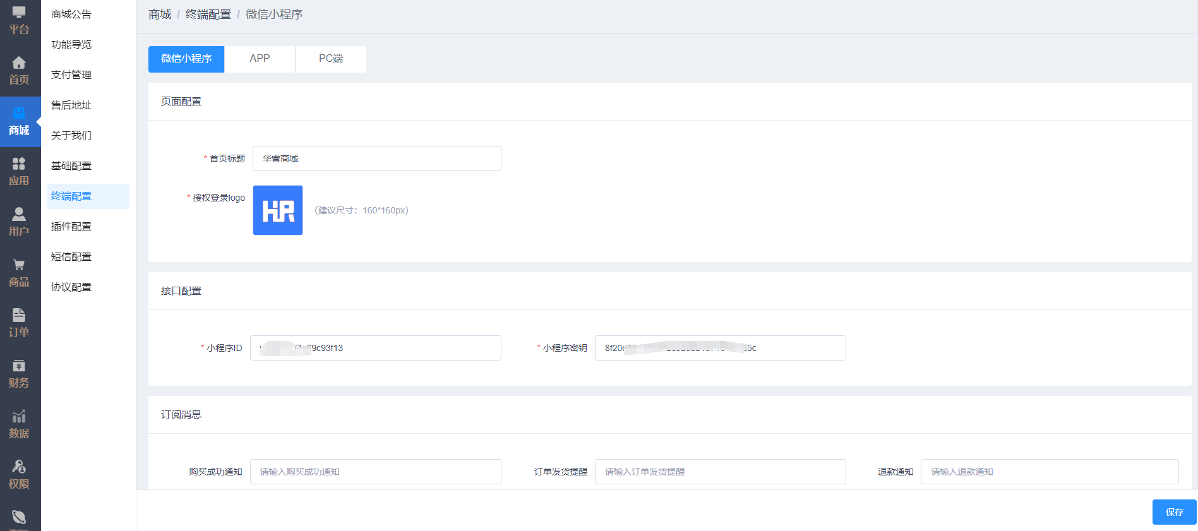Open the 权限 permissions icon
The width and height of the screenshot is (1198, 531).
point(19,467)
